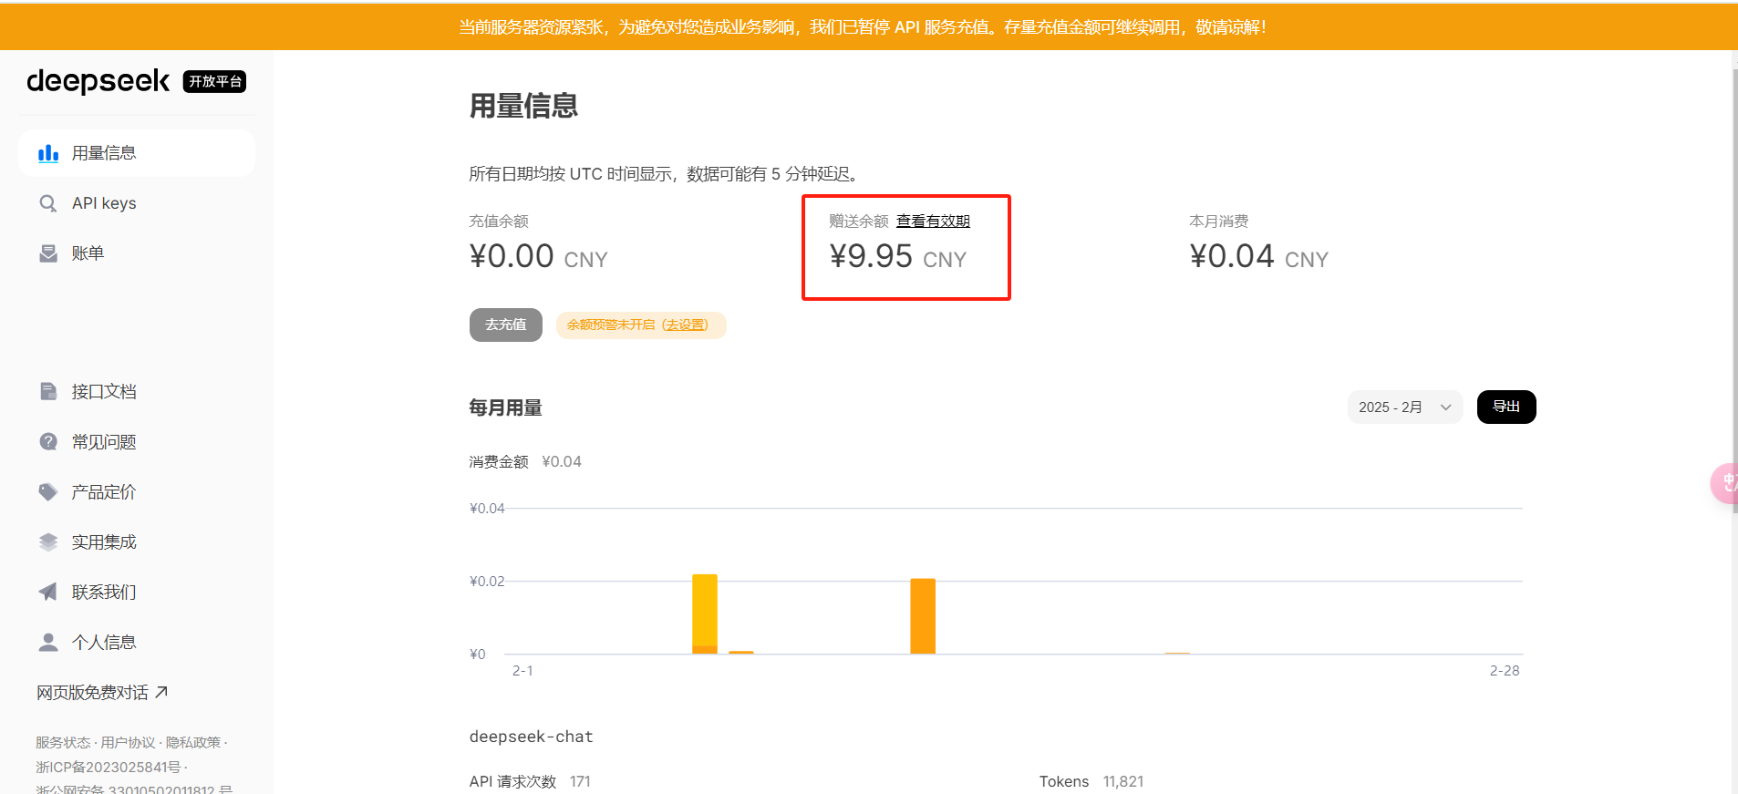Click the paper plane icon beside 联系我们
This screenshot has width=1738, height=794.
coord(48,593)
